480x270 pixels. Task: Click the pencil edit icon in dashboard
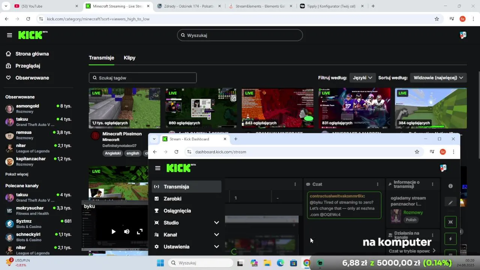point(450,203)
